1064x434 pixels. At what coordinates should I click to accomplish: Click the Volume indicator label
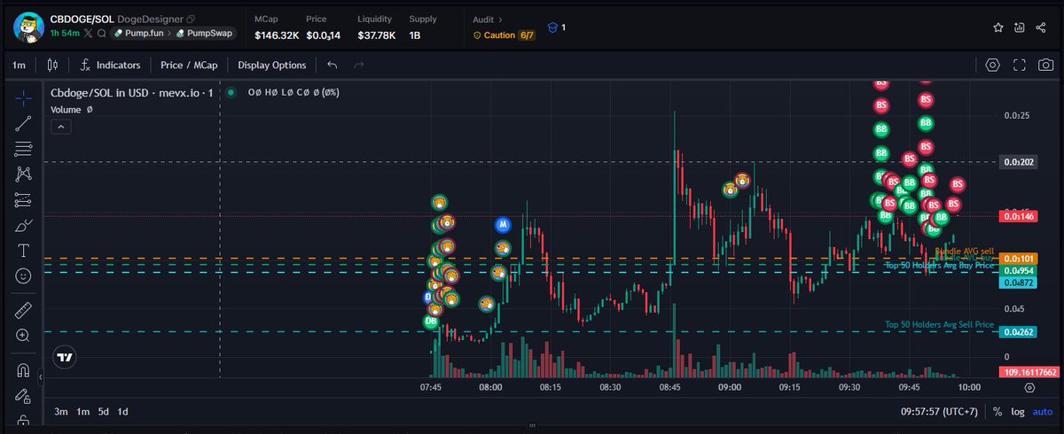(x=66, y=109)
